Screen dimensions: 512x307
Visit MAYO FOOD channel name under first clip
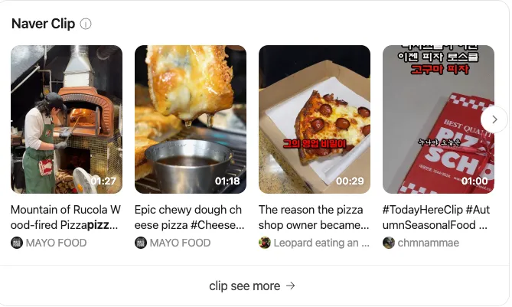[x=56, y=243]
